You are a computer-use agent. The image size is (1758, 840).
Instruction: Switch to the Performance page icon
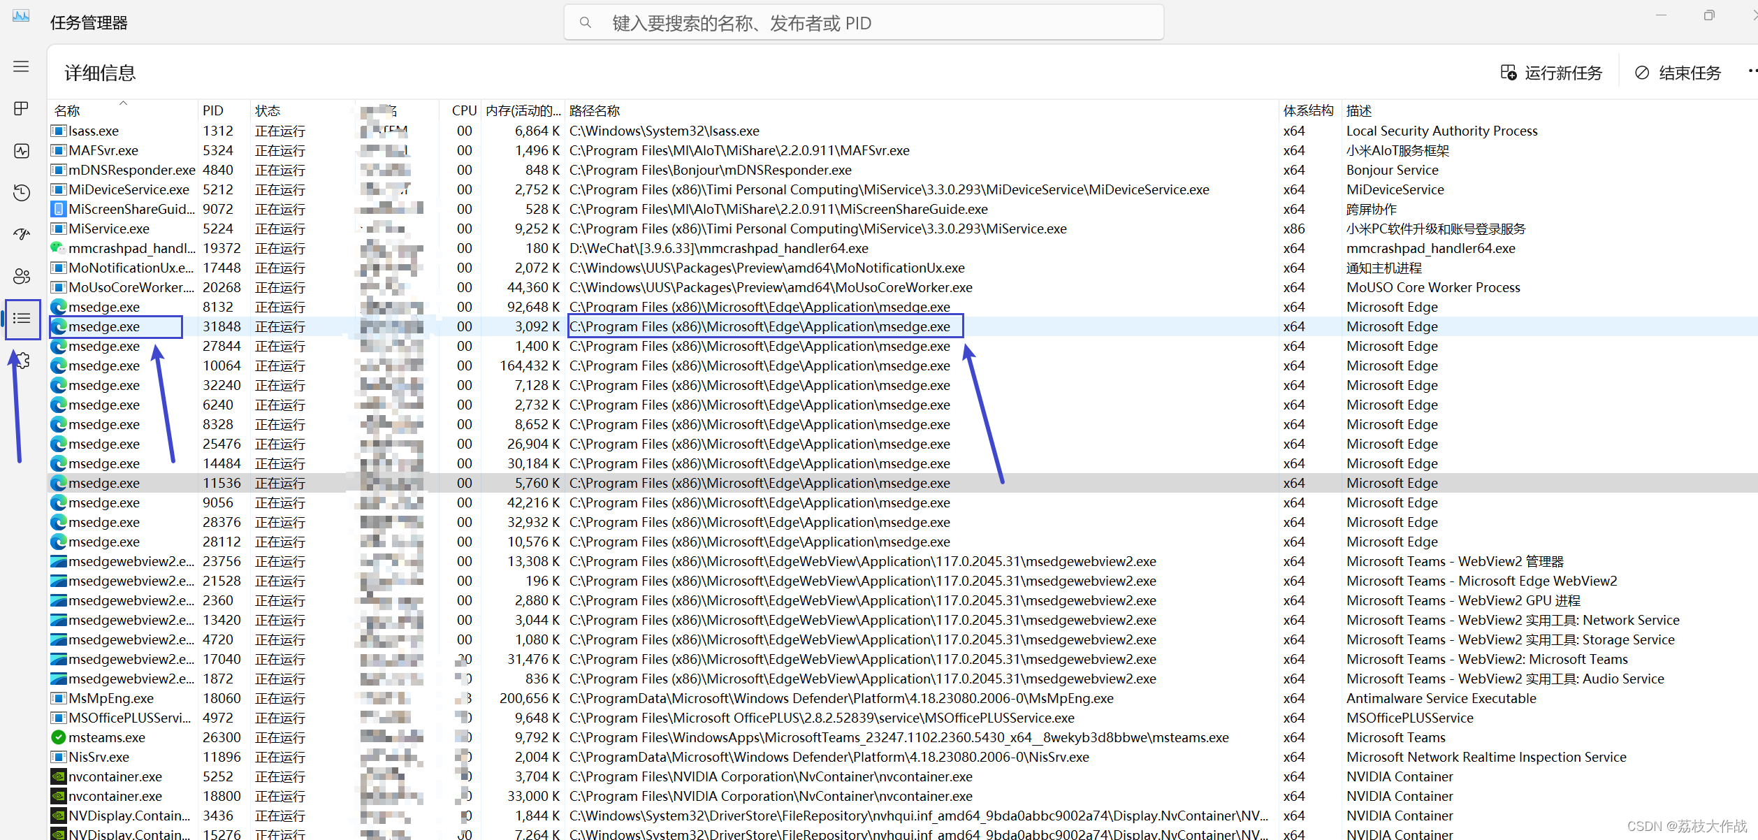pos(21,151)
